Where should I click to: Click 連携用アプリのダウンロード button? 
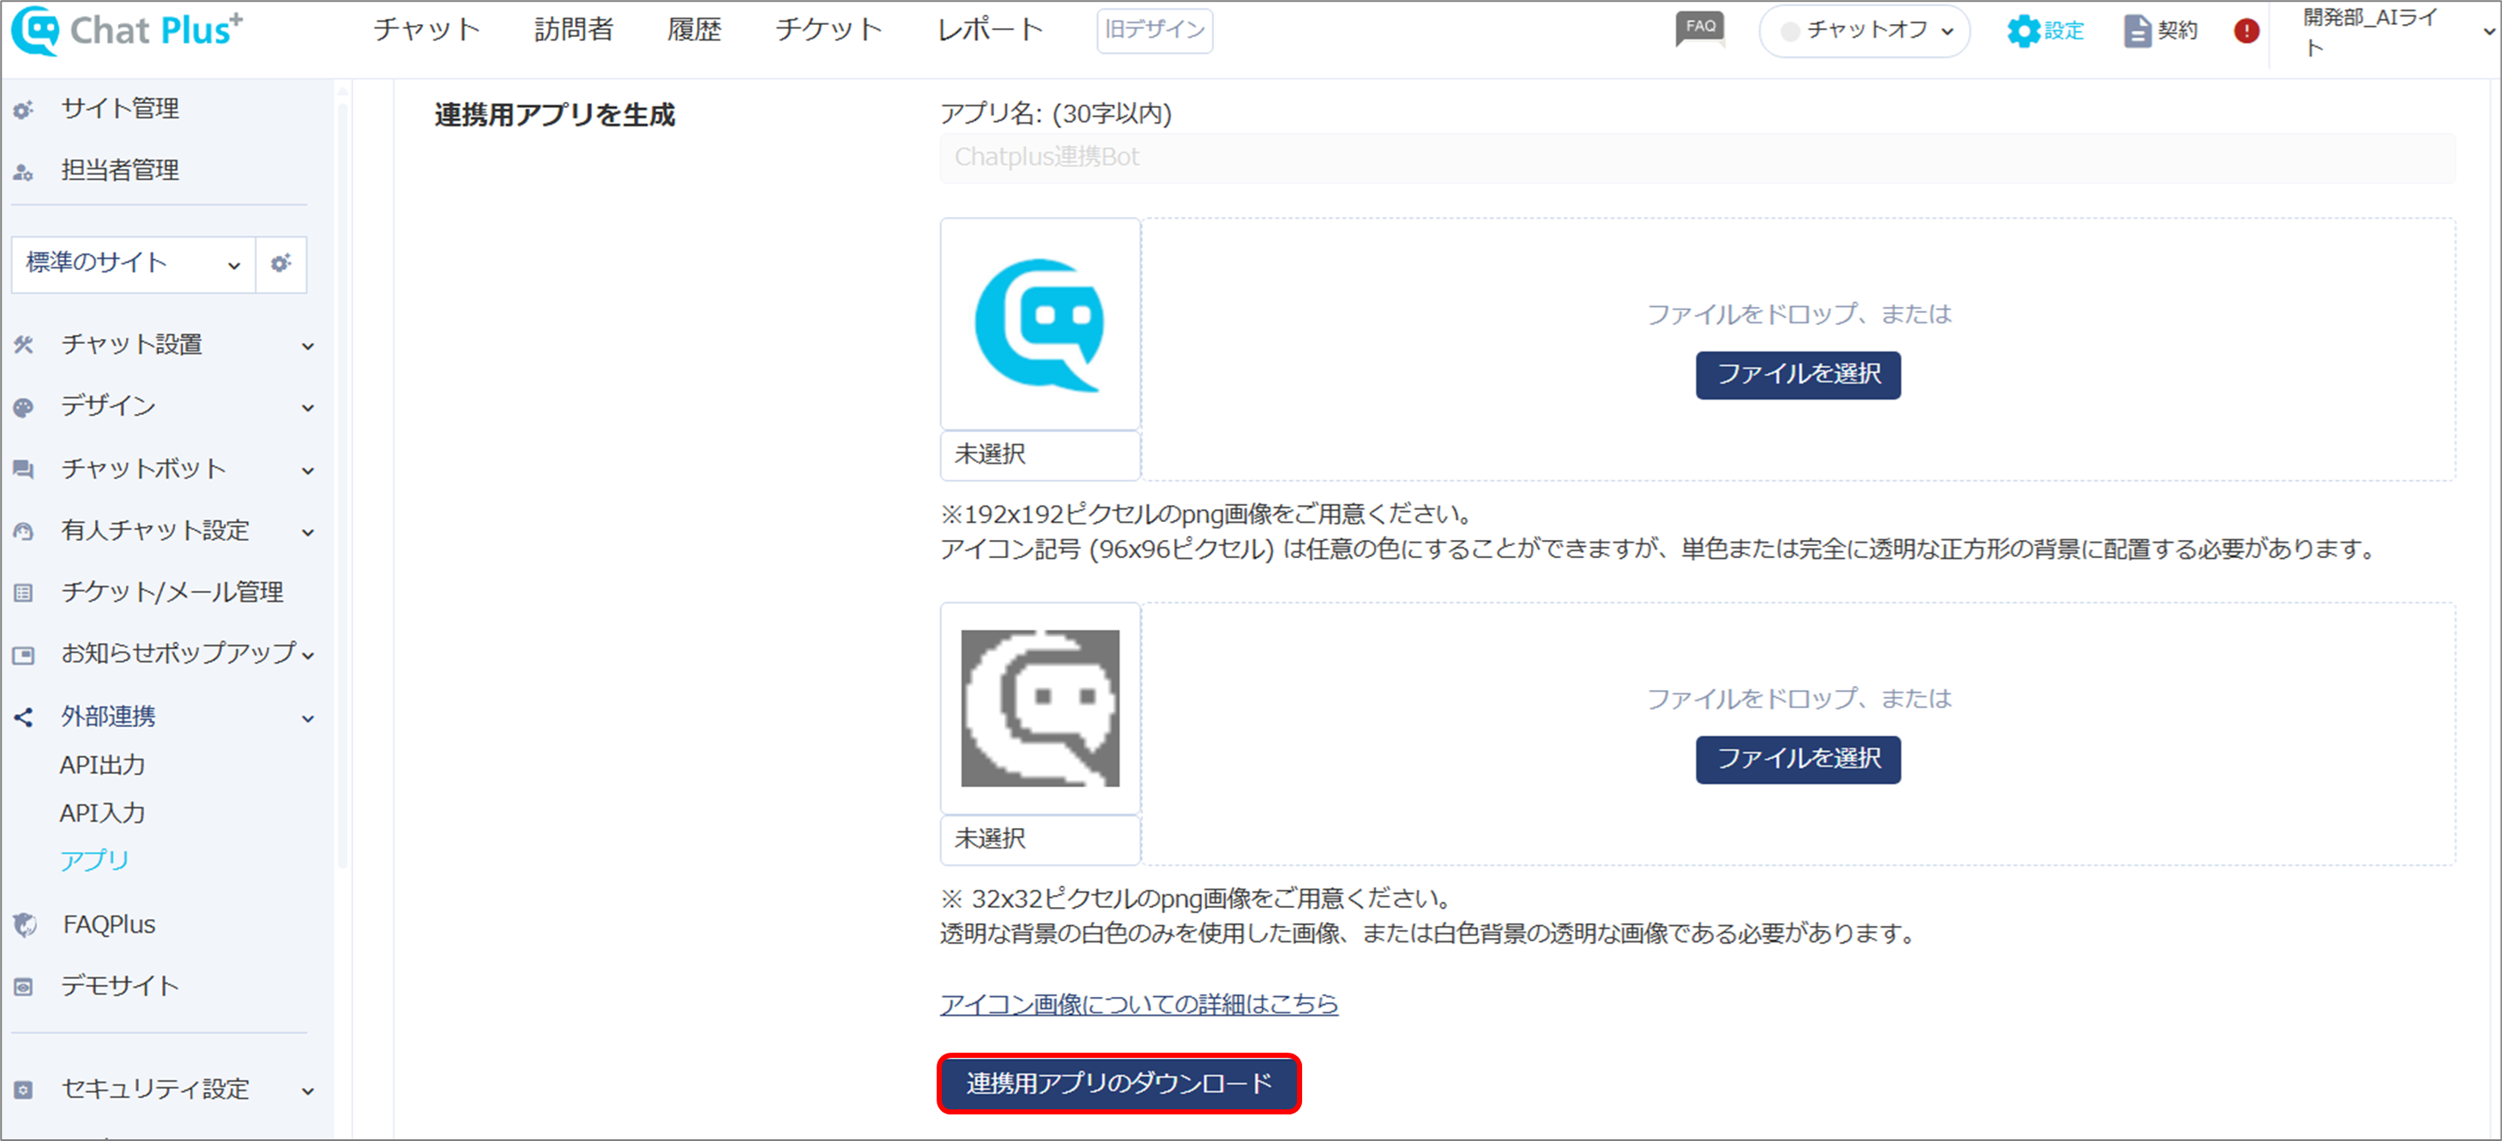[1118, 1083]
